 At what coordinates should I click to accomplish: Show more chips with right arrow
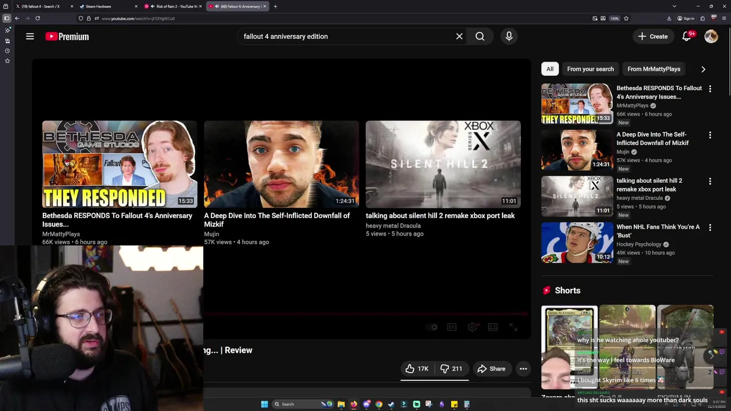703,69
